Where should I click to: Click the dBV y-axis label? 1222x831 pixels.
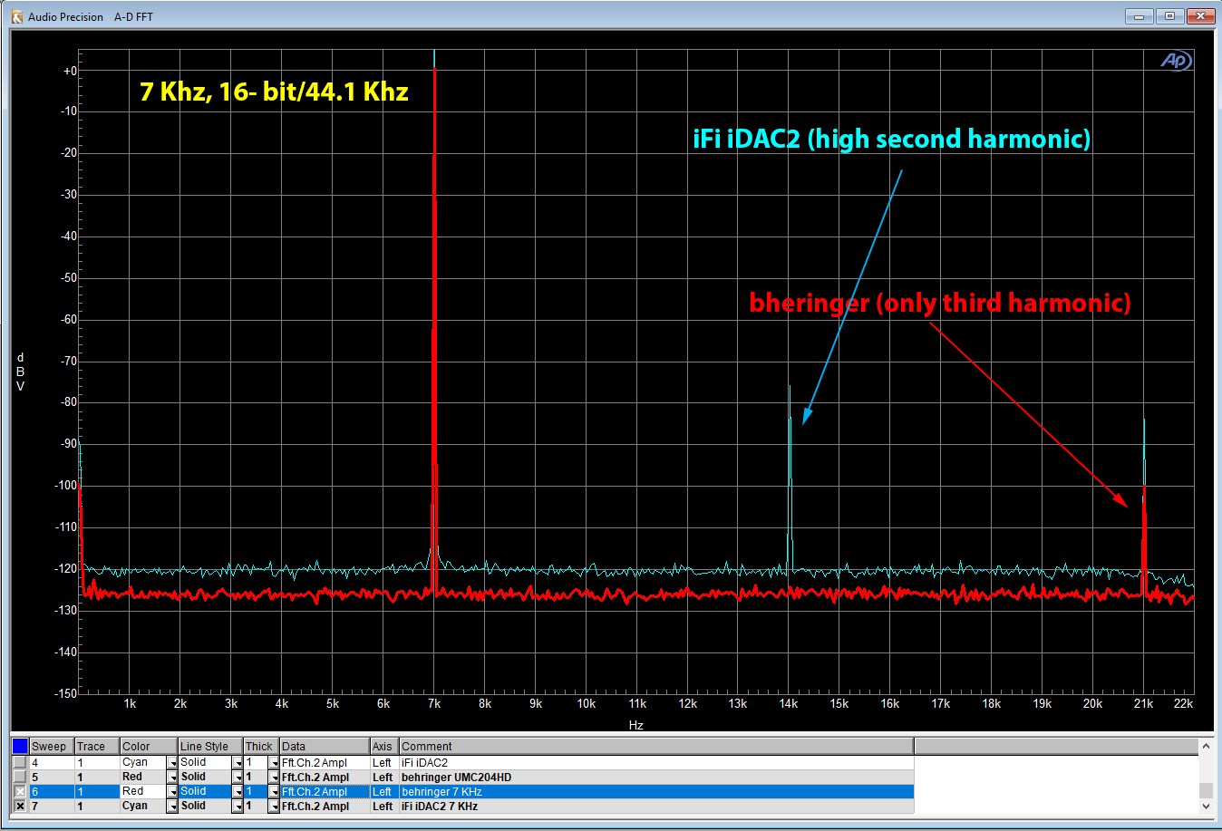pos(20,372)
